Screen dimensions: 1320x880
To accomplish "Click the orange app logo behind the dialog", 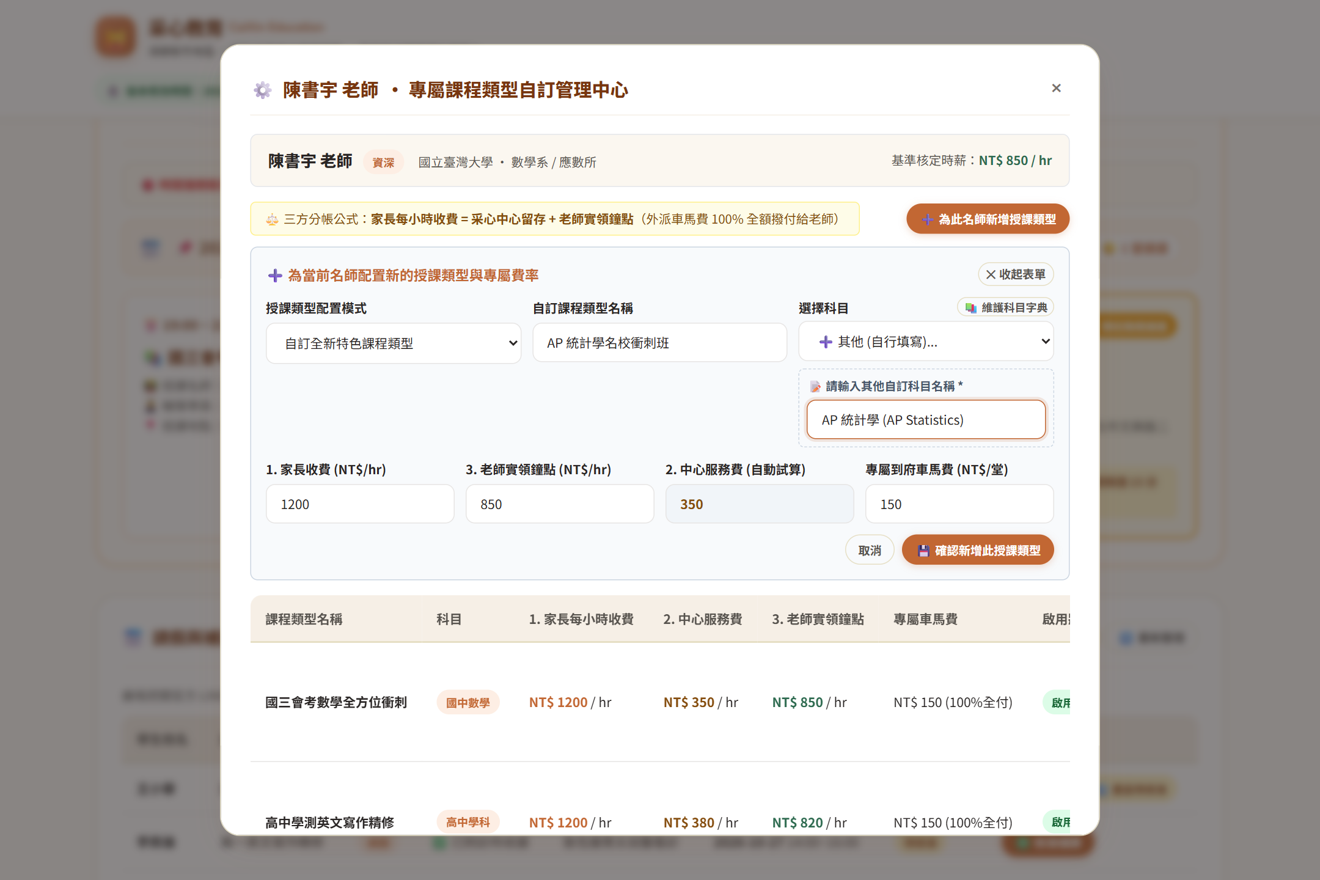I will click(x=115, y=37).
